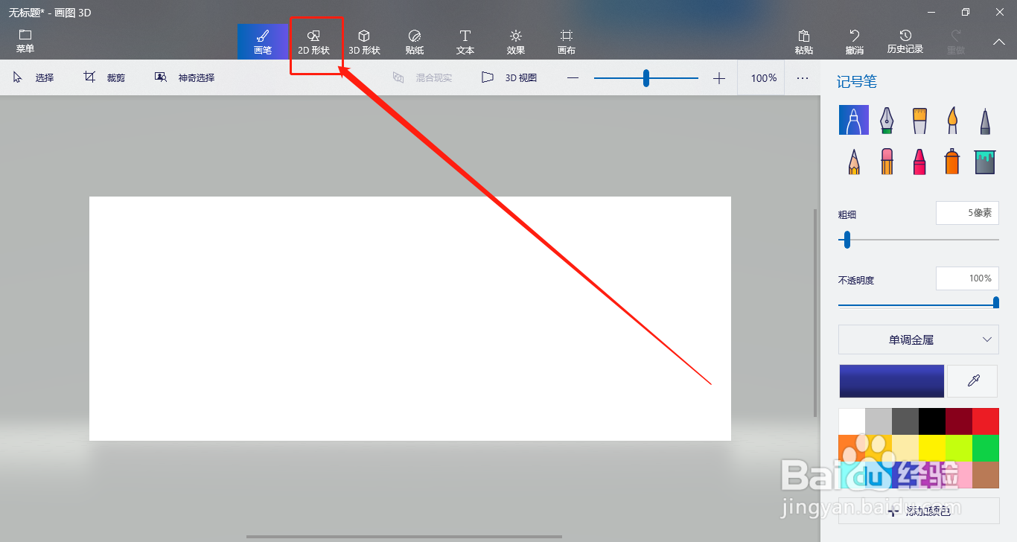Click the 添加颜色 add color button
Image resolution: width=1017 pixels, height=542 pixels.
[919, 511]
